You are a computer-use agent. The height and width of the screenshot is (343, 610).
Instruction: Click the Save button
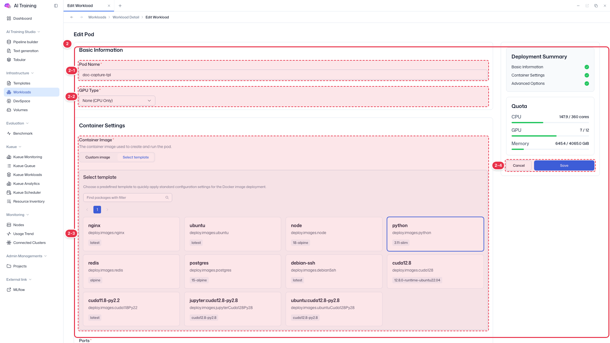[564, 165]
